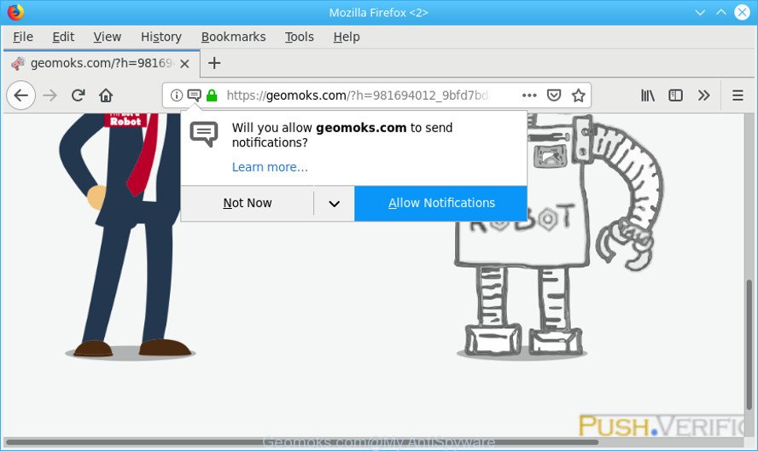
Task: Click the forward navigation arrow
Action: (50, 95)
